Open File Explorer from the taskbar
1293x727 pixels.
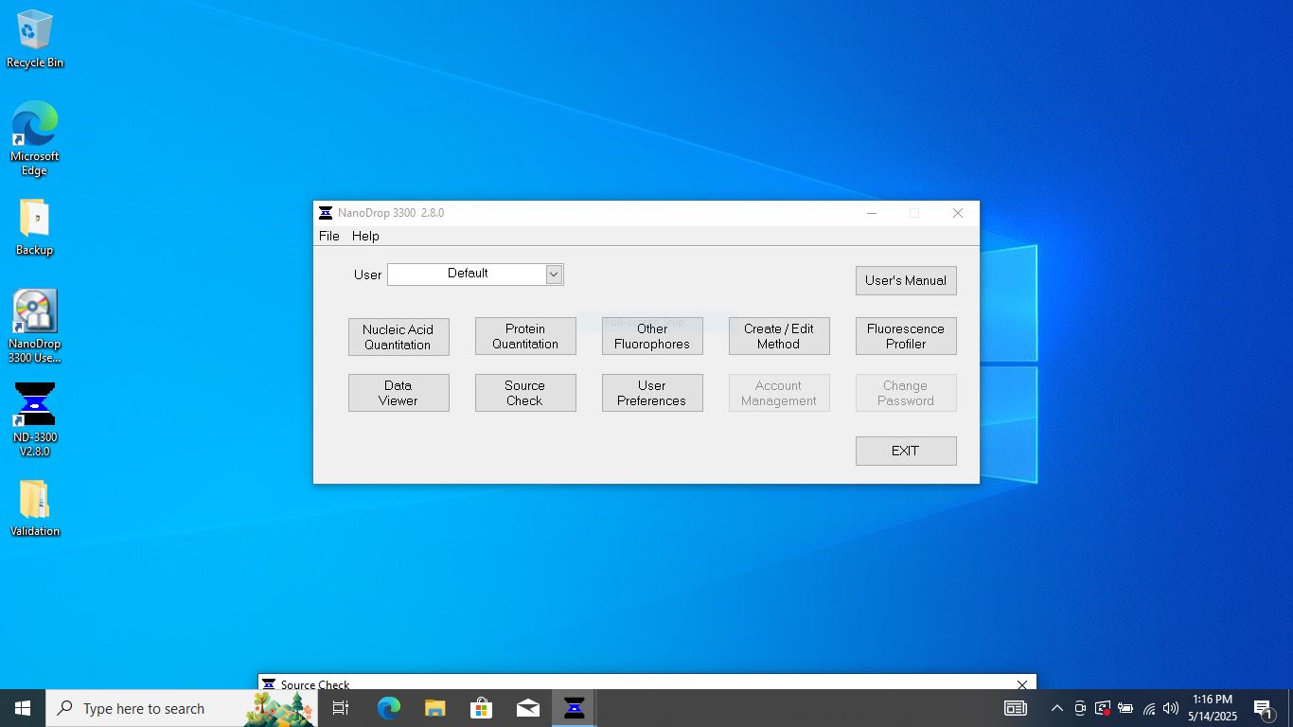click(434, 708)
